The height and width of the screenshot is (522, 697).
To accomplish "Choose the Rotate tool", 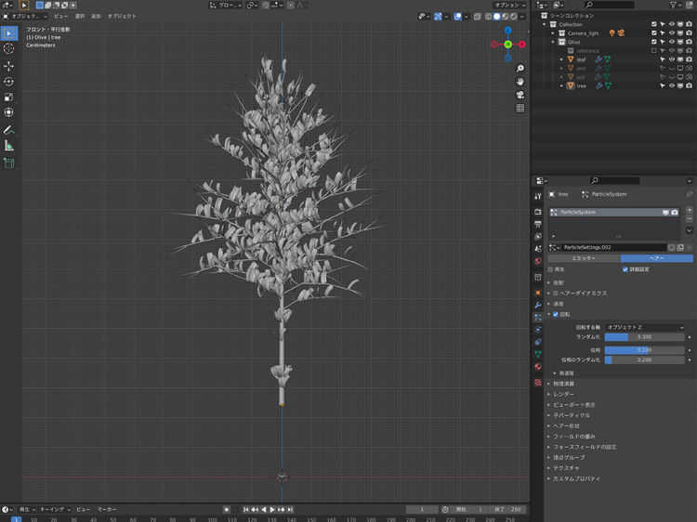I will [x=9, y=82].
